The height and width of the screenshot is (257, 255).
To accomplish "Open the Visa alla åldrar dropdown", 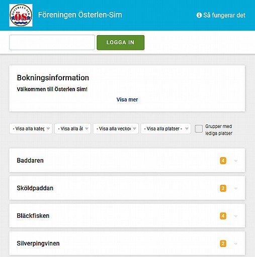I will click(72, 128).
